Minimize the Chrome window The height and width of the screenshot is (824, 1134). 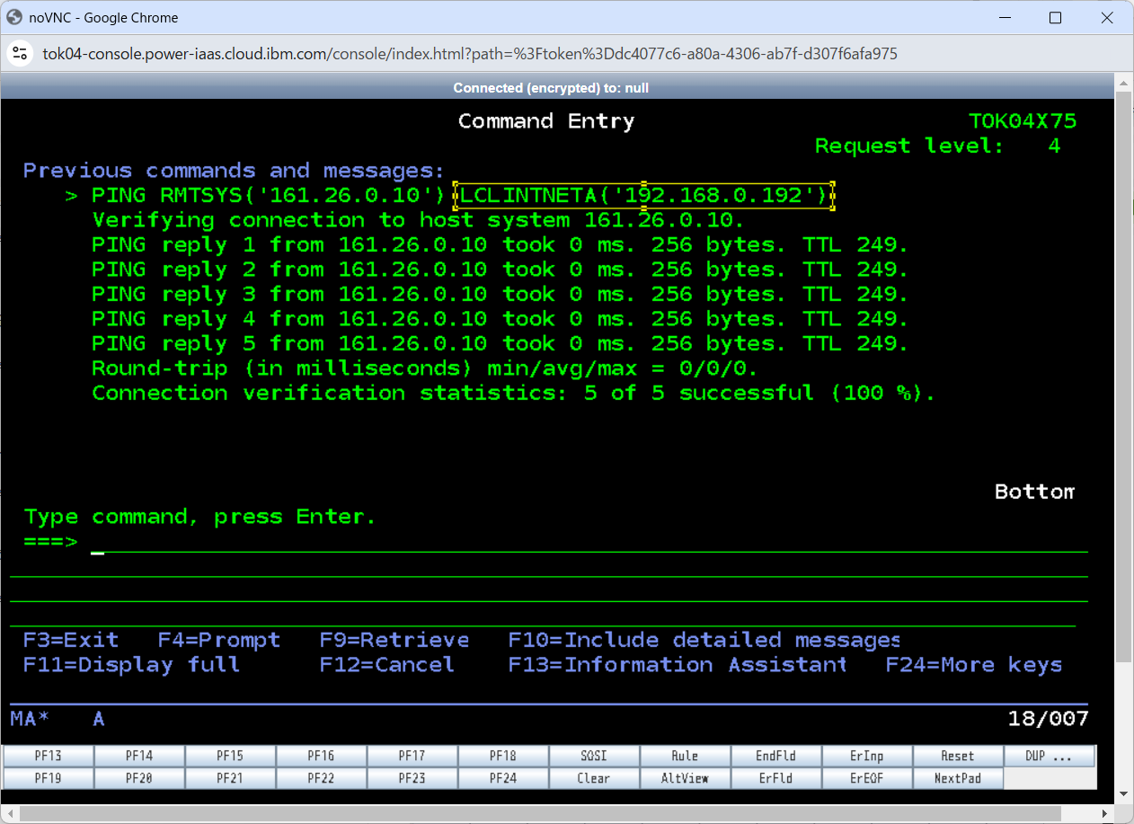1005,18
